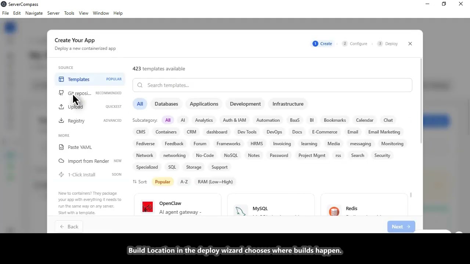Click the Import from Render cloud icon
Viewport: 470px width, 264px height.
pyautogui.click(x=61, y=161)
